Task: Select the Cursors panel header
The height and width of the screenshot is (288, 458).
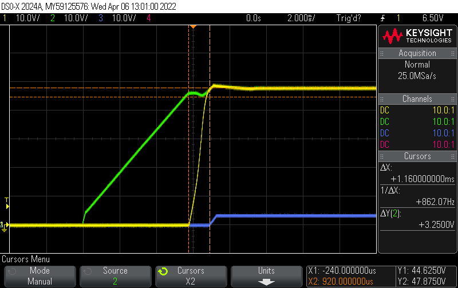Action: point(417,156)
